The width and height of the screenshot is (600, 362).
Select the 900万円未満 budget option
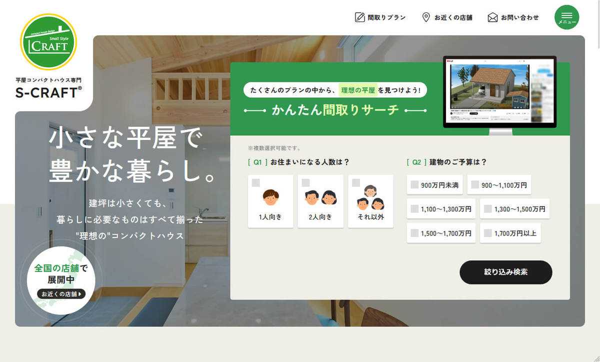click(414, 185)
